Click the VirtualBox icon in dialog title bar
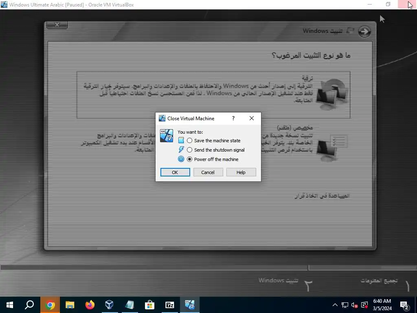The image size is (417, 313). 162,118
